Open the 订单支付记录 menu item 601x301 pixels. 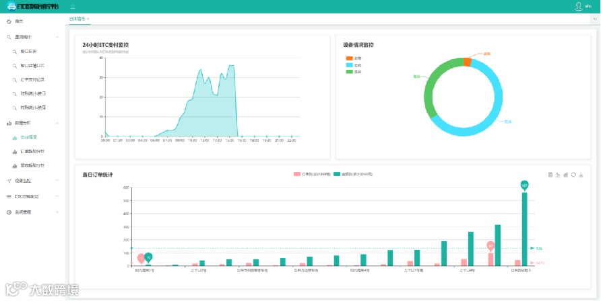coord(32,80)
